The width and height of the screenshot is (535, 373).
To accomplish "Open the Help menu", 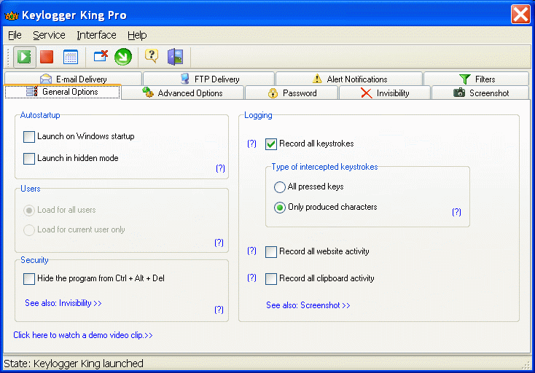I will (137, 35).
